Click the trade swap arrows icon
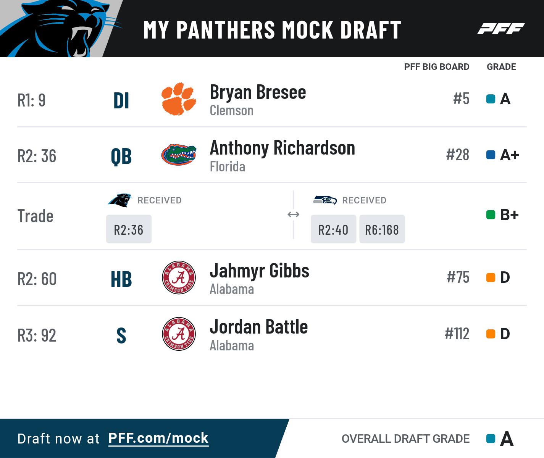This screenshot has height=458, width=544. click(x=293, y=214)
